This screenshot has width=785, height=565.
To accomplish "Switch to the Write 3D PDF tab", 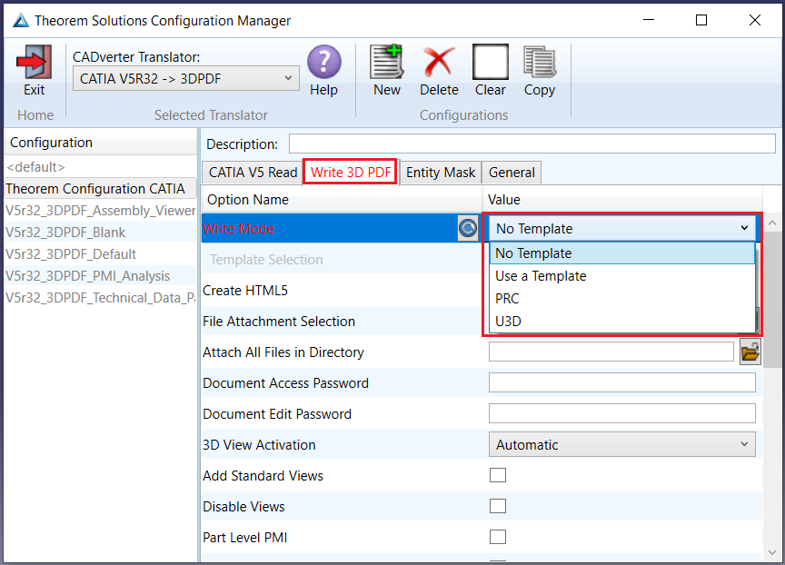I will [351, 173].
